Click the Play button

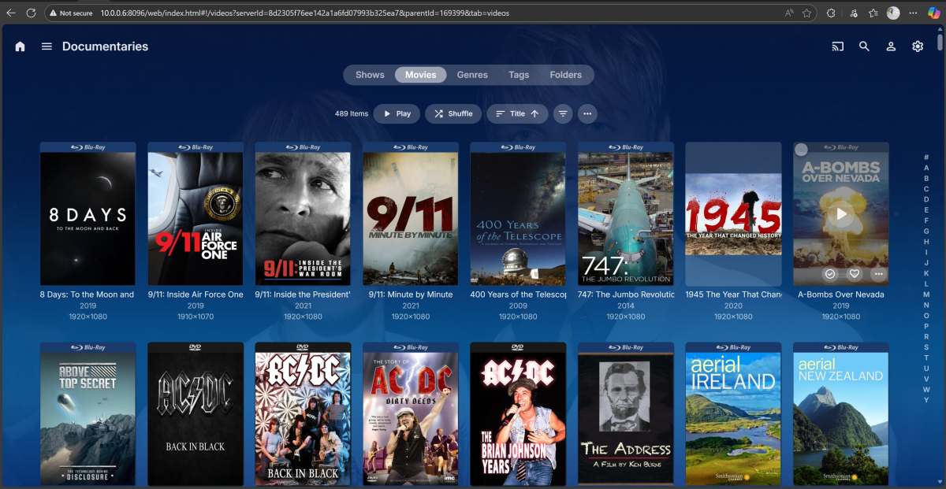pos(397,113)
